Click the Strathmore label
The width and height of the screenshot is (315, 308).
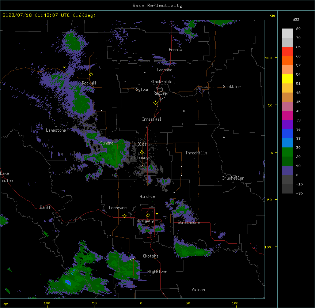pyautogui.click(x=189, y=222)
